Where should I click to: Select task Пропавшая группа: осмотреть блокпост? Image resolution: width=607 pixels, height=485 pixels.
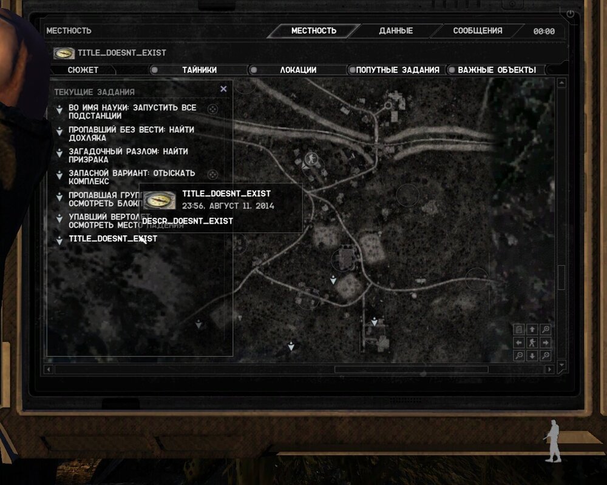coord(104,199)
